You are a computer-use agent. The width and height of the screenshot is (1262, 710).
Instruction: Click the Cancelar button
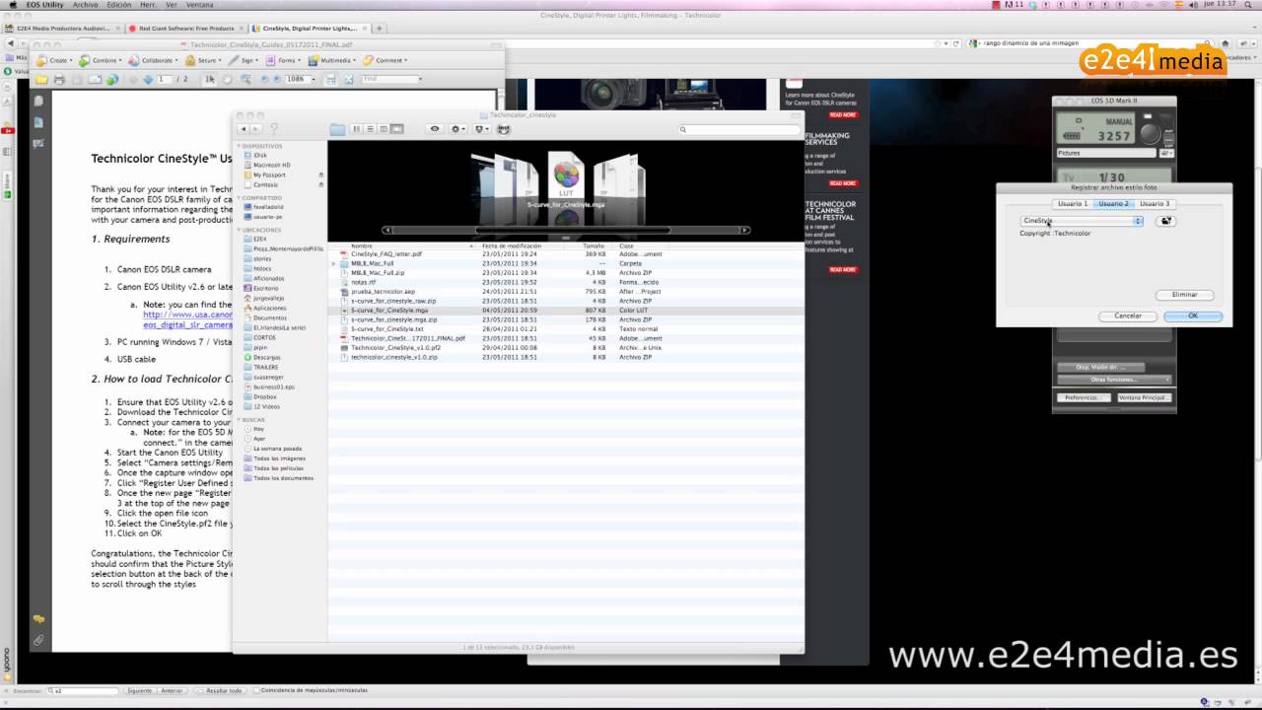click(1128, 317)
